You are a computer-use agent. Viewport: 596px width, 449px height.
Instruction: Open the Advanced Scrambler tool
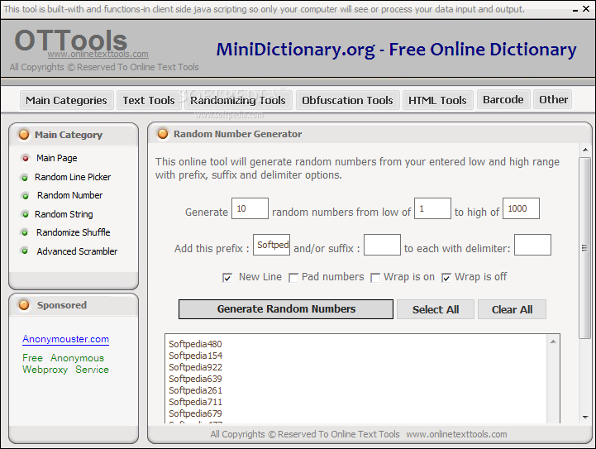(x=77, y=251)
